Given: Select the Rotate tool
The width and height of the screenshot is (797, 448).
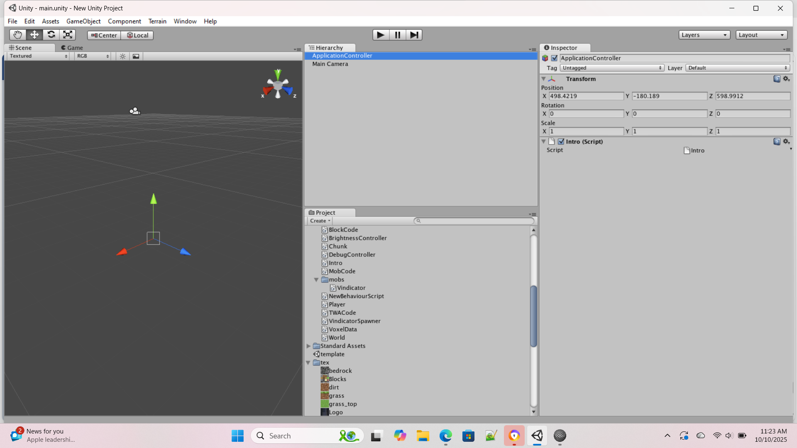Looking at the screenshot, I should click(x=51, y=35).
